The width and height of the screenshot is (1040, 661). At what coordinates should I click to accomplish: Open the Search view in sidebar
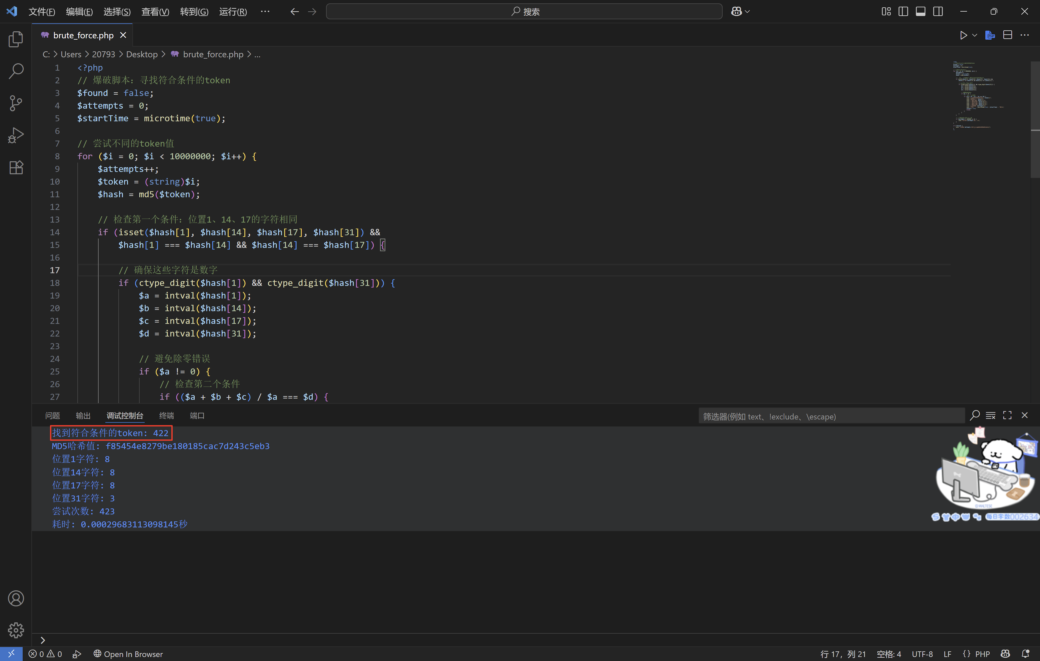(x=16, y=71)
